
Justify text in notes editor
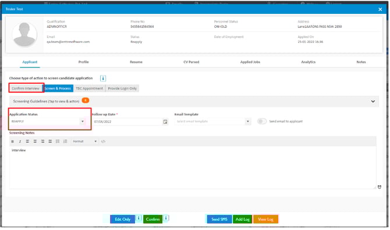click(x=50, y=141)
